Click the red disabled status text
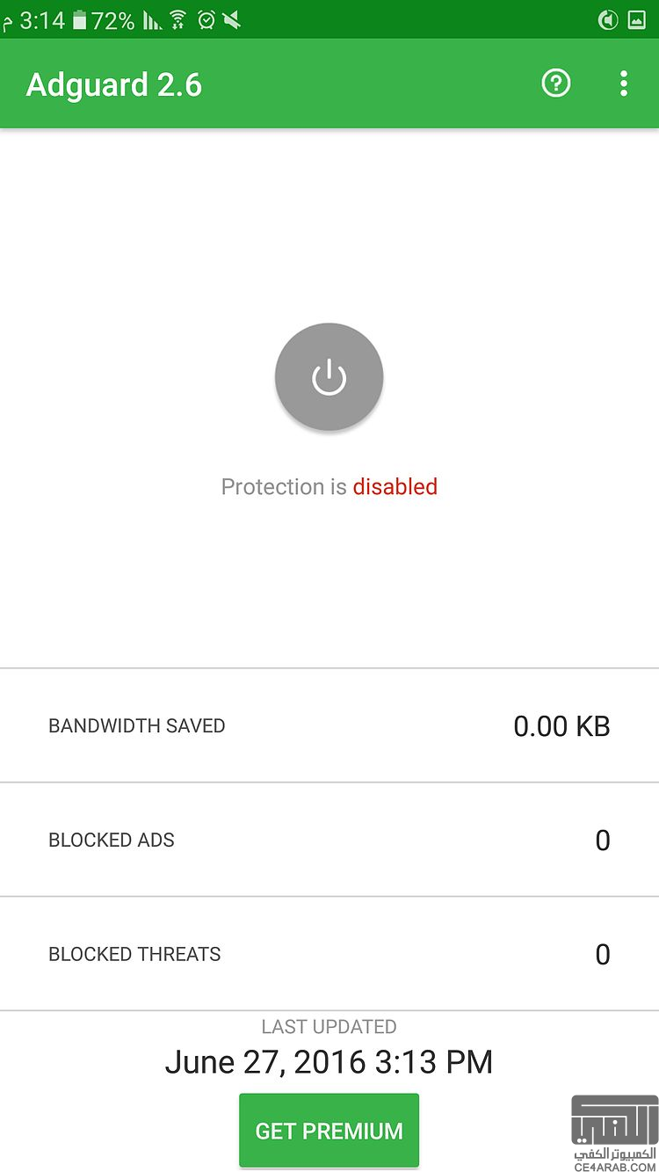 point(395,486)
